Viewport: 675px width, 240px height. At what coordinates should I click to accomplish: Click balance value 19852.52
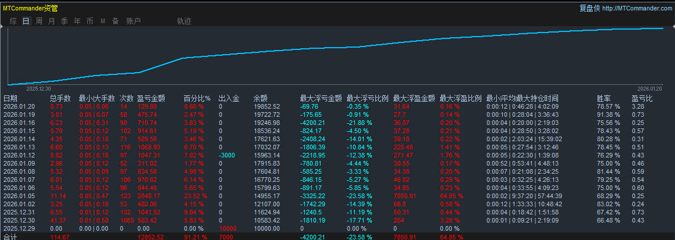point(267,106)
